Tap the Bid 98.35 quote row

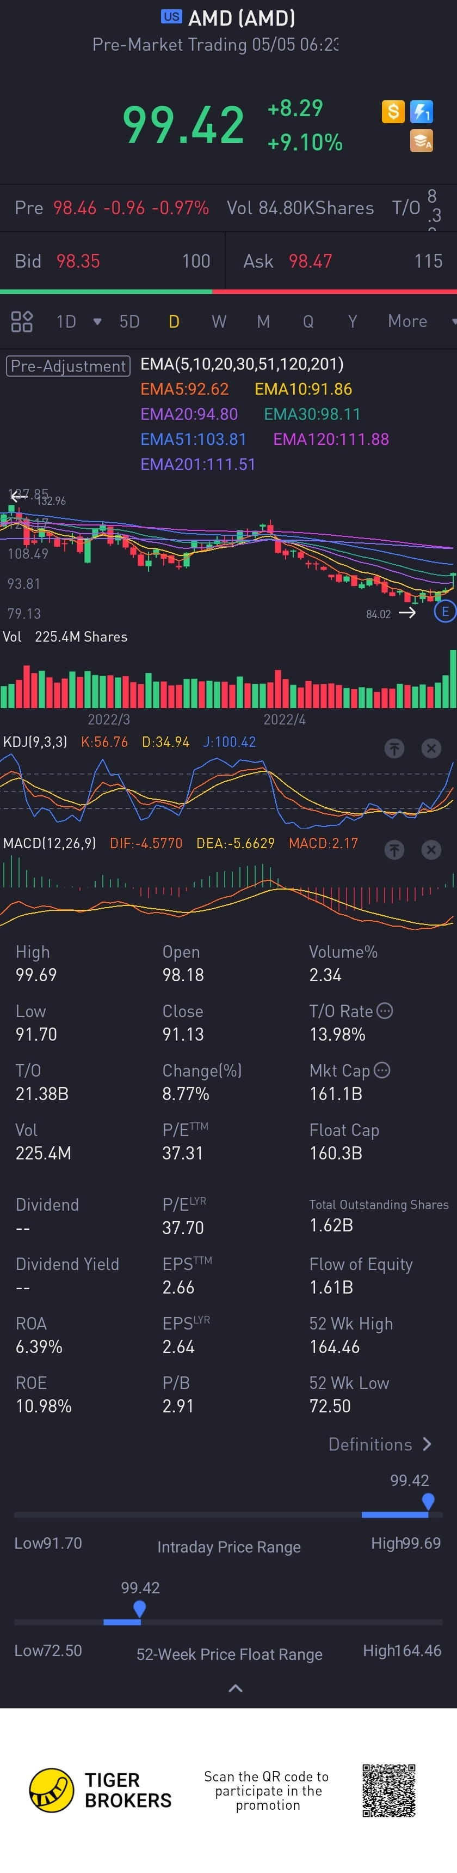coord(113,261)
